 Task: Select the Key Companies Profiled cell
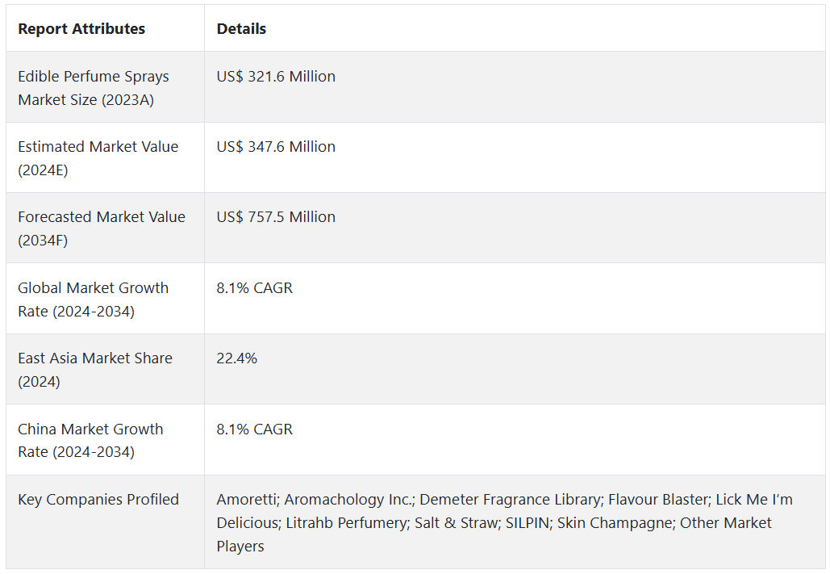pyautogui.click(x=98, y=500)
